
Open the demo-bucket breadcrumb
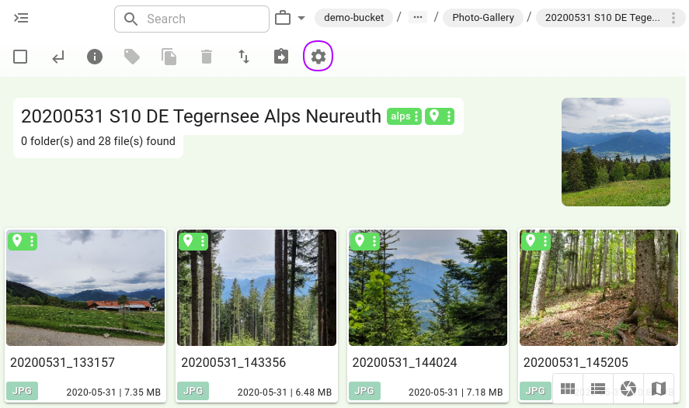353,18
